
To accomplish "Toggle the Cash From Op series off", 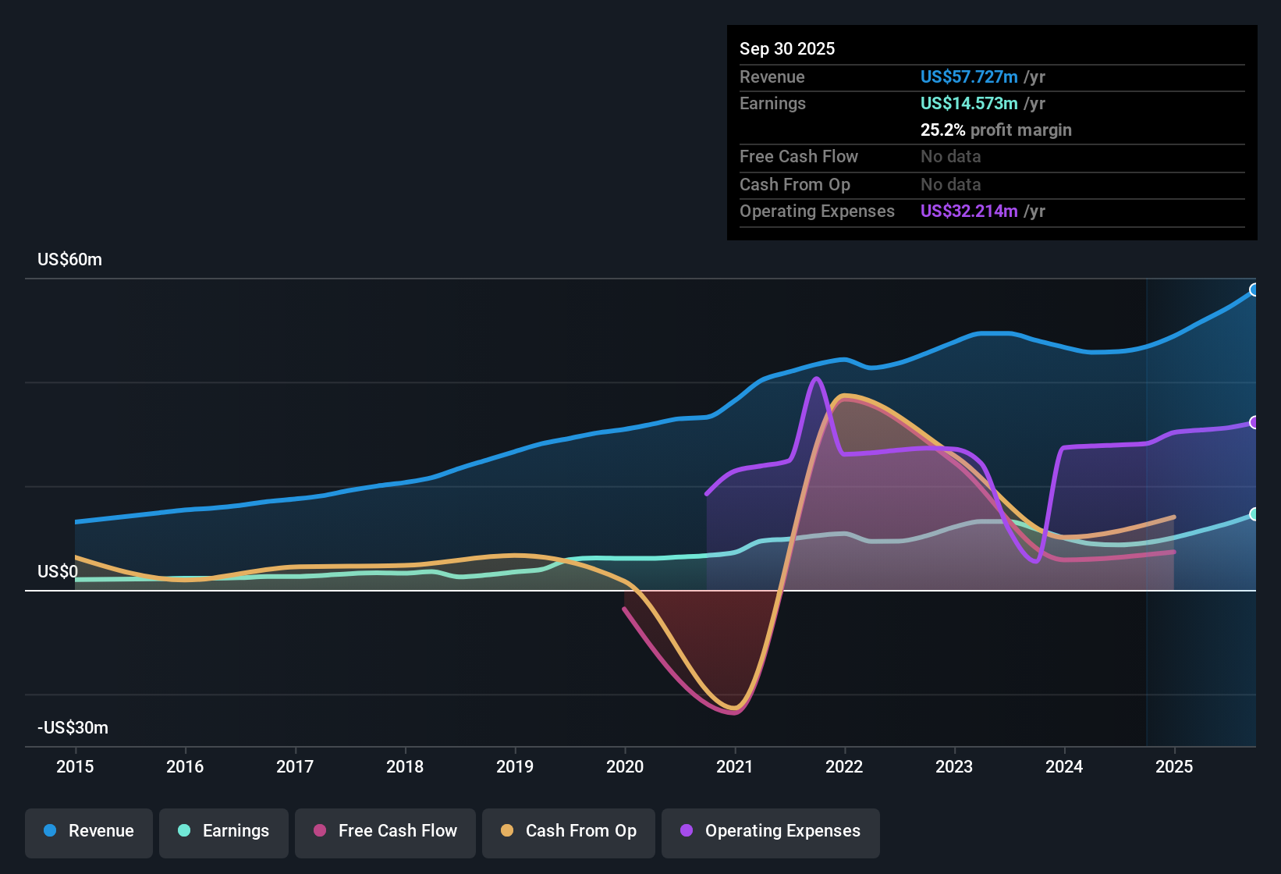I will (x=568, y=831).
